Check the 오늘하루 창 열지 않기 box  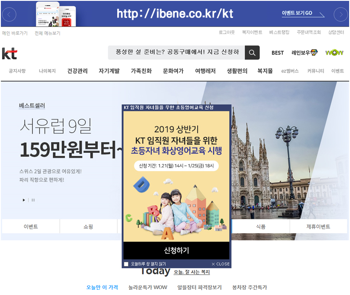126,264
